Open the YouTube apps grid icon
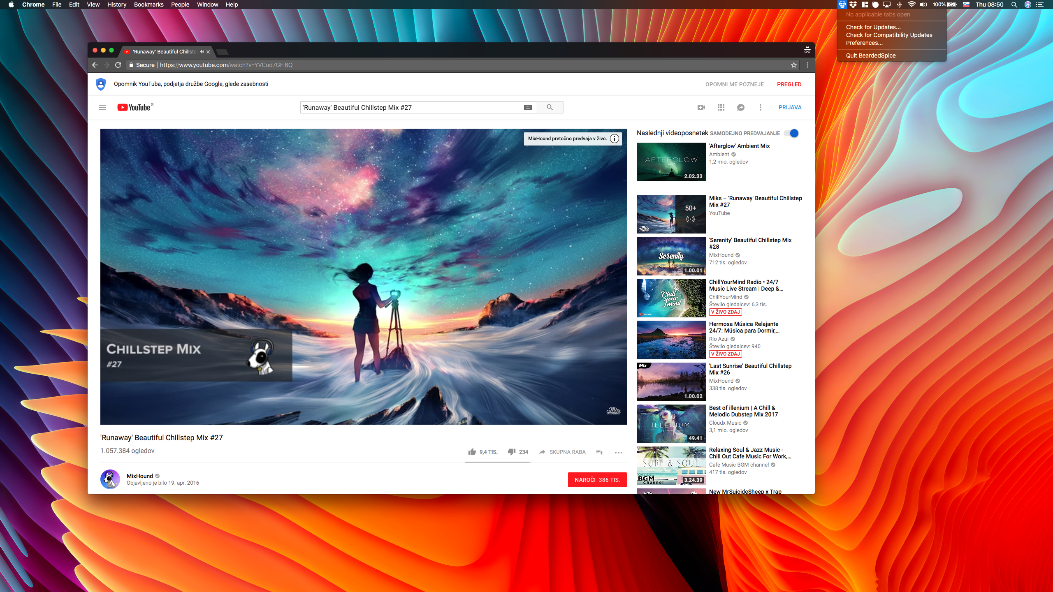This screenshot has height=592, width=1053. click(x=721, y=107)
